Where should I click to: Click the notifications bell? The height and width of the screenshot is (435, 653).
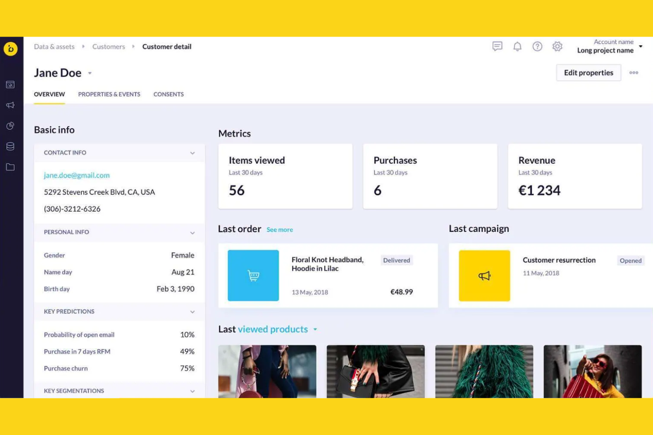click(517, 46)
